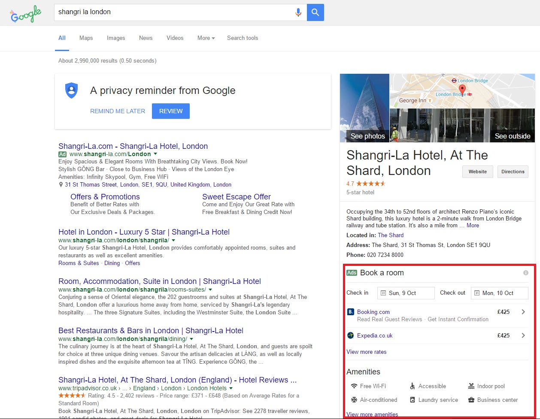The image size is (540, 419).
Task: Open dropdown arrow next to shangri-la.com/London ad URL
Action: (x=155, y=154)
